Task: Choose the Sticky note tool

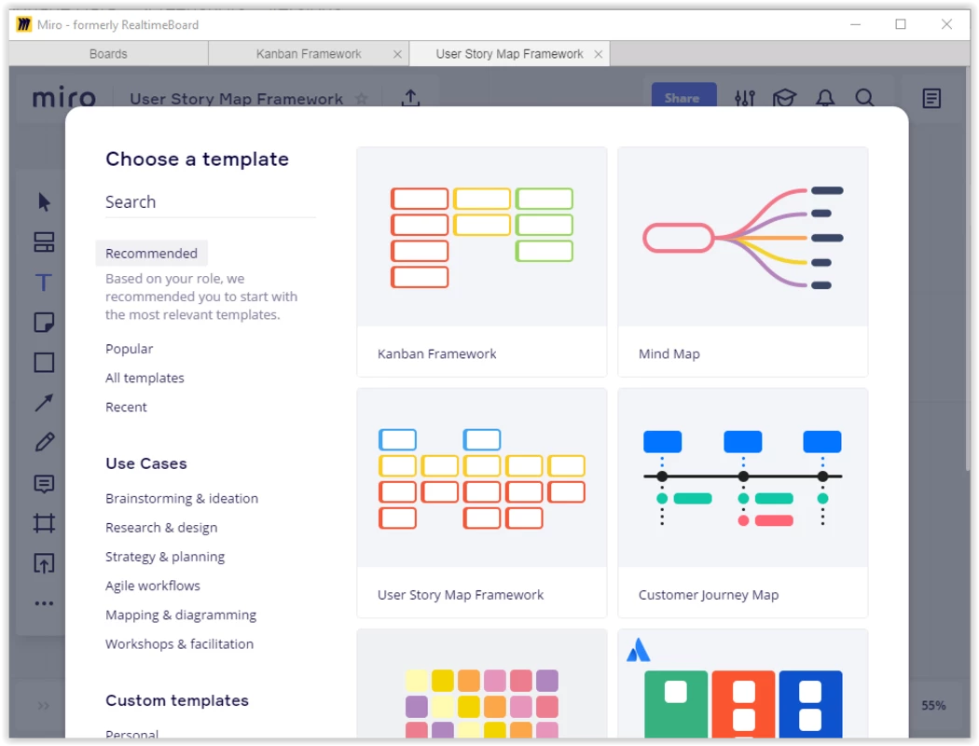Action: point(44,323)
